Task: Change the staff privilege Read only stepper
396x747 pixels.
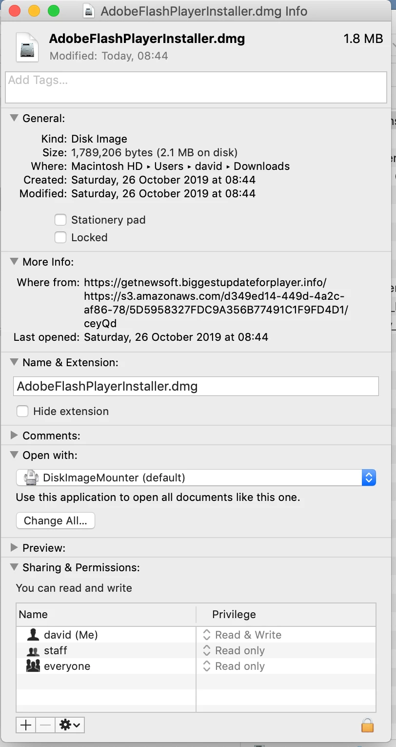Action: pos(207,650)
